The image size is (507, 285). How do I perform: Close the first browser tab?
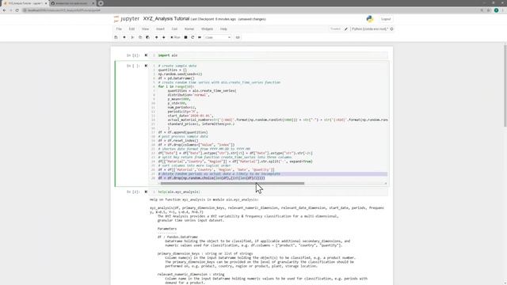pos(46,3)
